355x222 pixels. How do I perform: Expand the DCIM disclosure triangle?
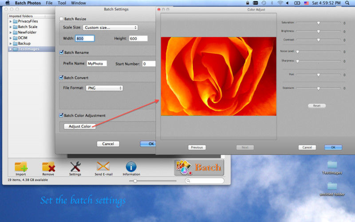[10, 38]
